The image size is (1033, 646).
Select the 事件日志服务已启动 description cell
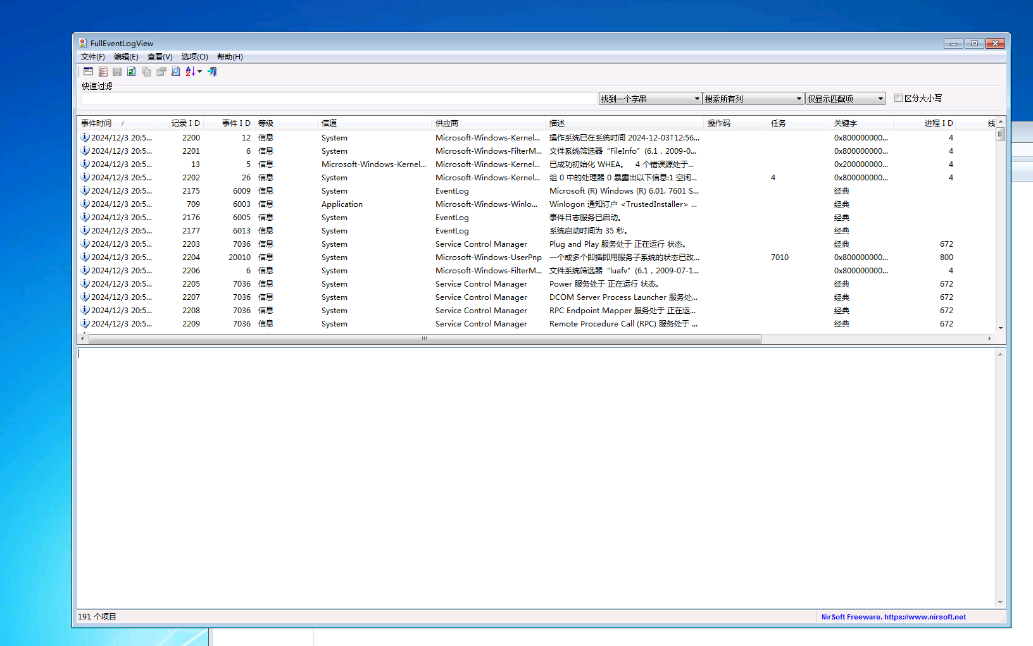(585, 218)
